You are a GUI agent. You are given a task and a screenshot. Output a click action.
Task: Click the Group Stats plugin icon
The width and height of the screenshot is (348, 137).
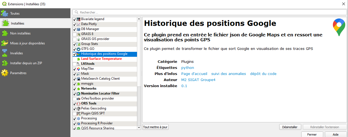[78, 44]
